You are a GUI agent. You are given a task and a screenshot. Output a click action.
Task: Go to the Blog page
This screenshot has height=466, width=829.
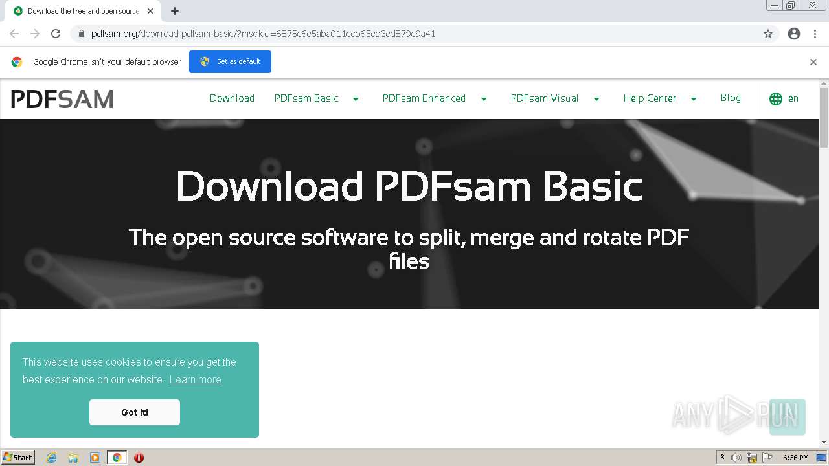(x=731, y=98)
